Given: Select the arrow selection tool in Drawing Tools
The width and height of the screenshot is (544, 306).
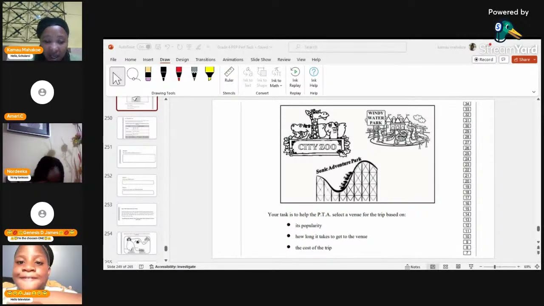Looking at the screenshot, I should pyautogui.click(x=117, y=76).
